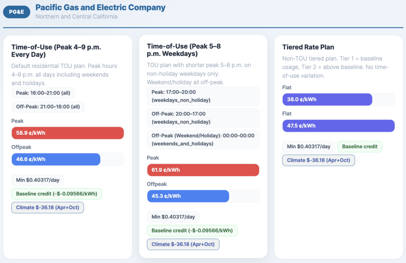Click the Off-Peak: 21:00–16:00 (all) chip
This screenshot has width=406, height=263.
click(48, 107)
